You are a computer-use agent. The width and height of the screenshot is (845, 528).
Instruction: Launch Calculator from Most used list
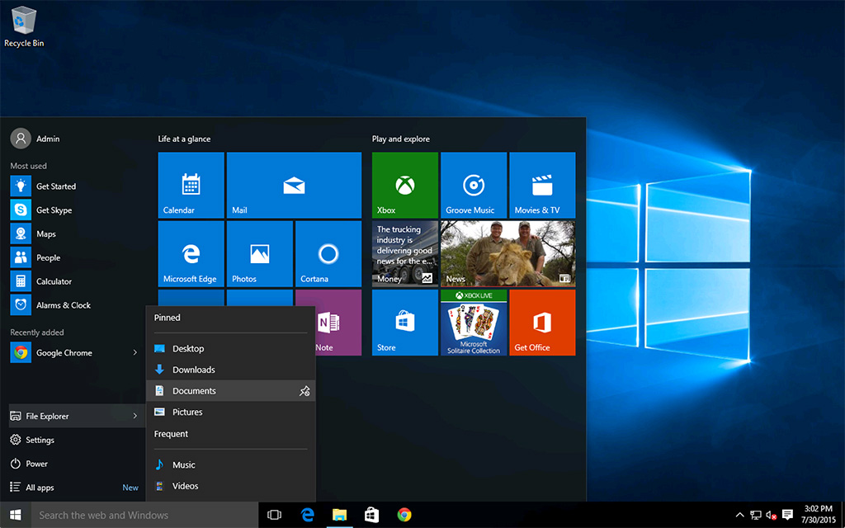[73, 281]
